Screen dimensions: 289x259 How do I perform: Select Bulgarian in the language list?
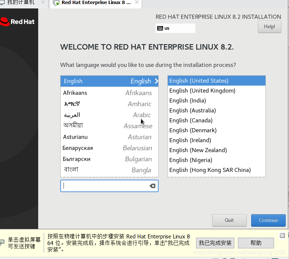click(x=109, y=159)
